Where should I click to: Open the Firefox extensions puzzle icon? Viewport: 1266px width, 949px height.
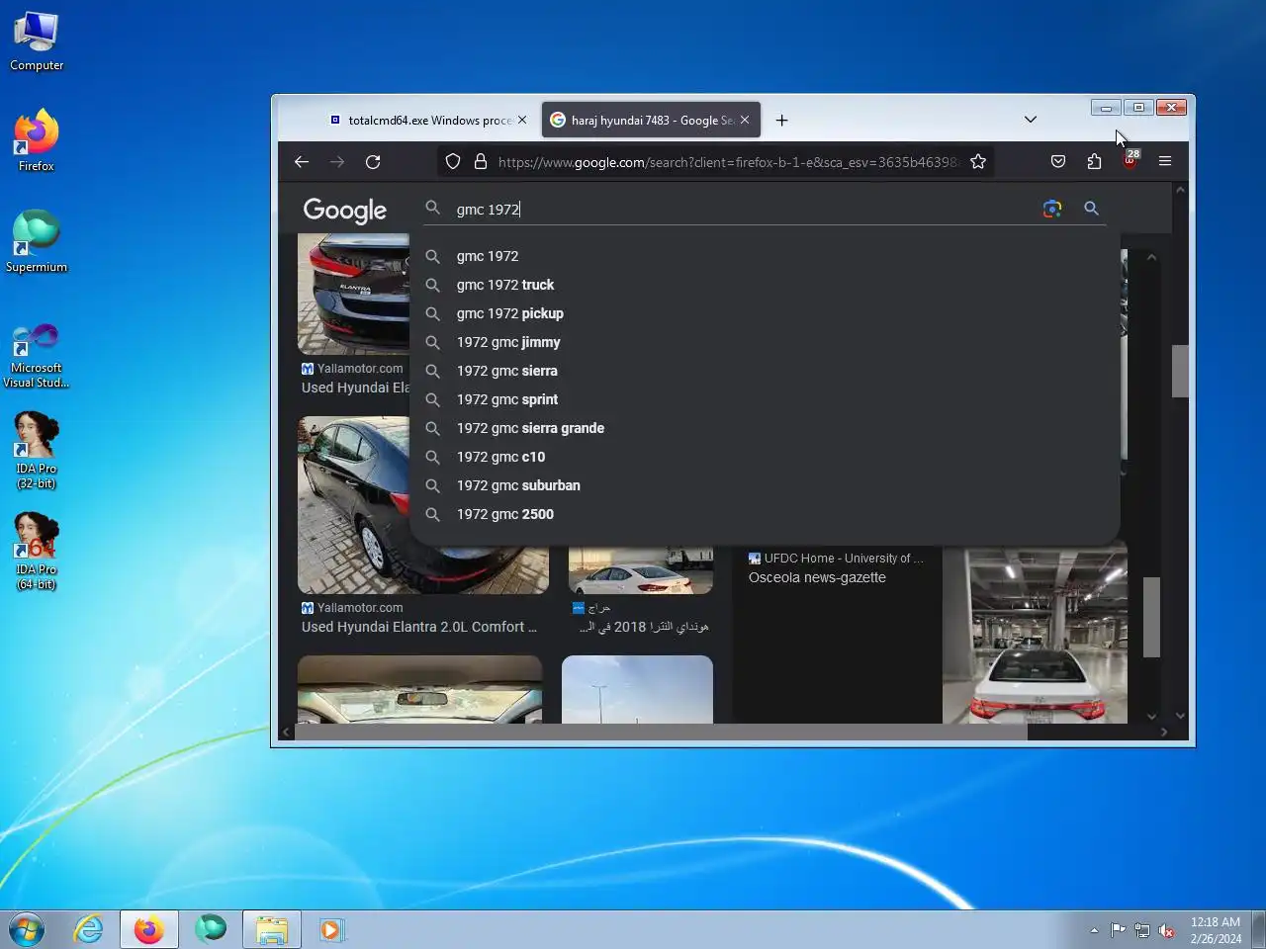(1094, 162)
